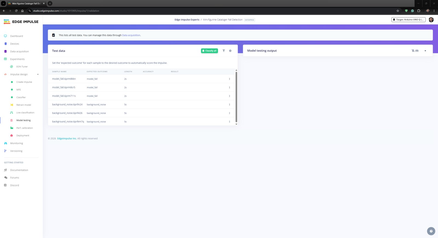The image size is (438, 238).
Task: Open options menu for model_fall.6prm8cr5
Action: pyautogui.click(x=229, y=88)
